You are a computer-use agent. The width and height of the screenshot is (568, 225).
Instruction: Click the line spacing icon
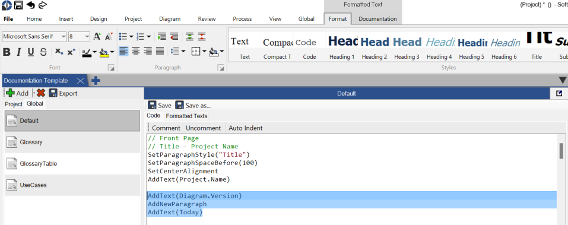175,51
